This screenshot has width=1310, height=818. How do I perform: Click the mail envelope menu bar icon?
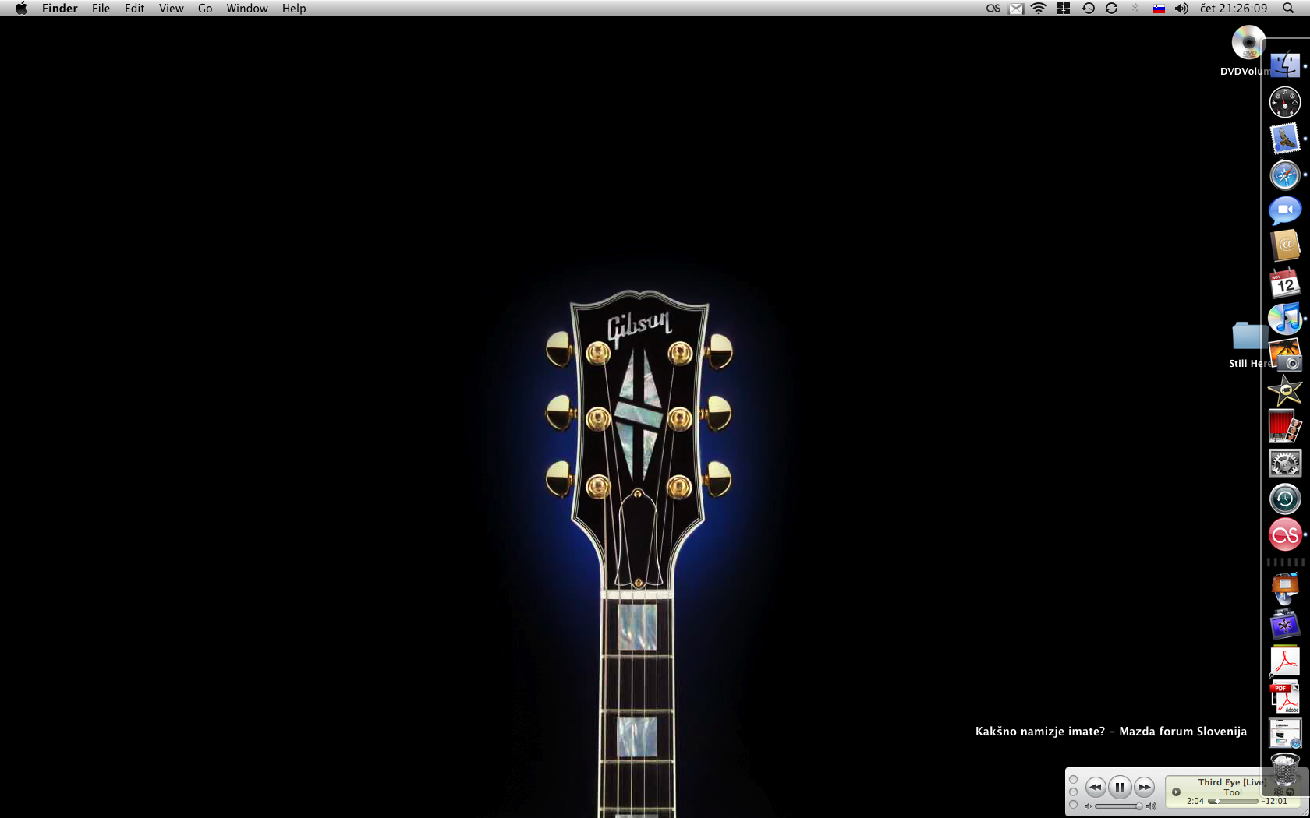point(1016,9)
